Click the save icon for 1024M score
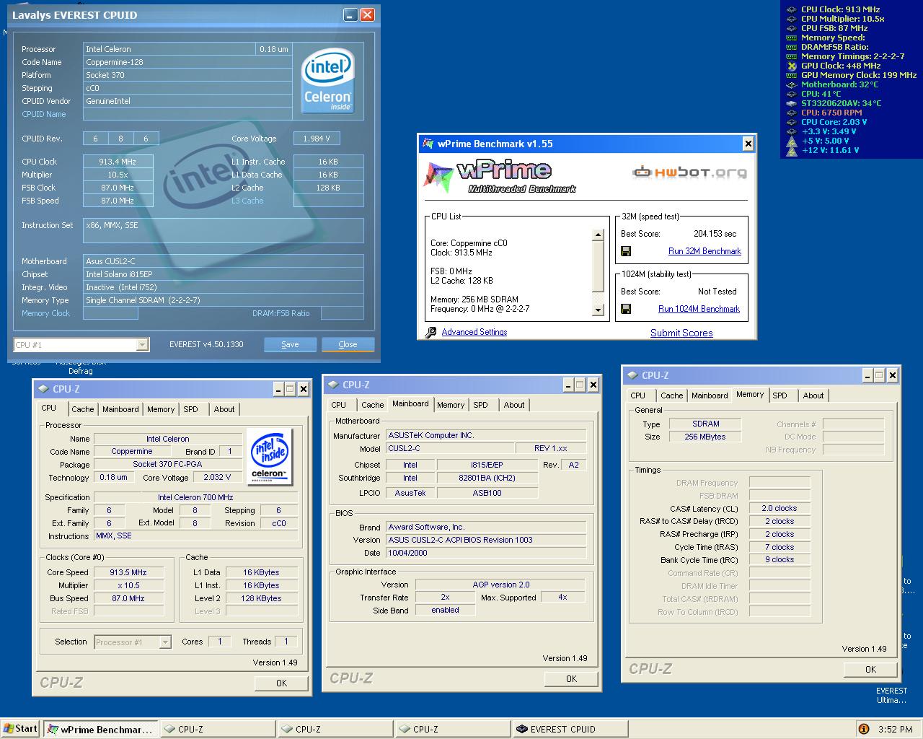Viewport: 923px width, 739px height. click(626, 309)
